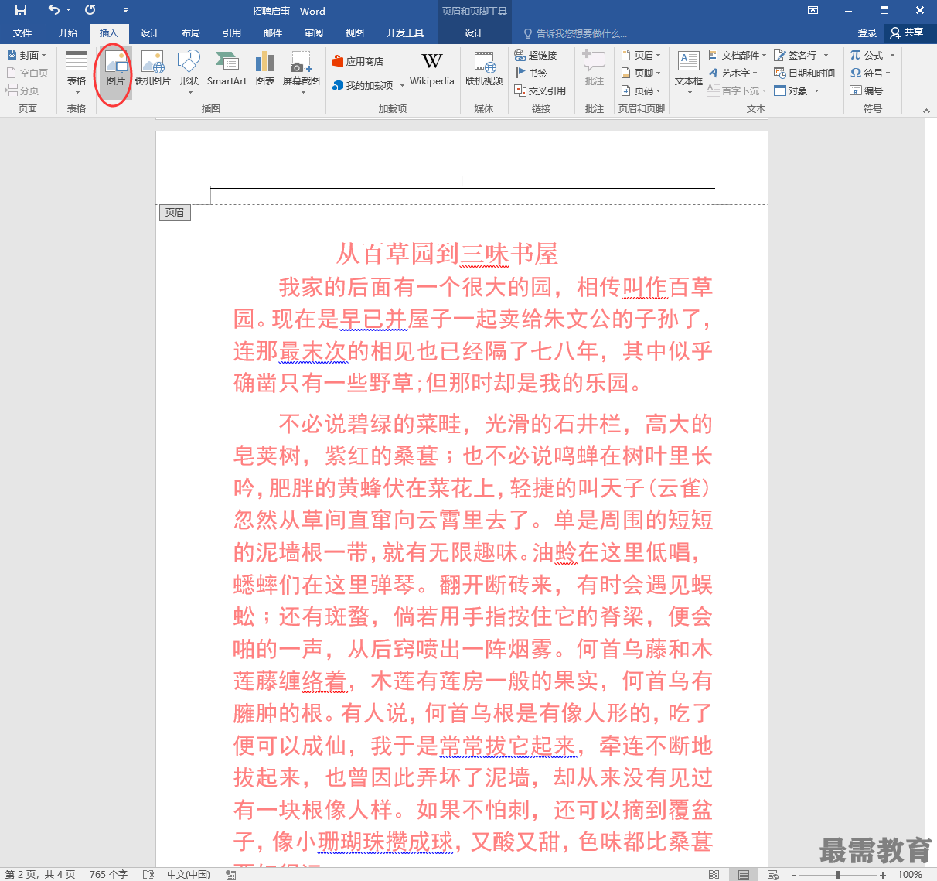Open Drop Cap (首字下沉) options
Image resolution: width=937 pixels, height=881 pixels.
[738, 90]
